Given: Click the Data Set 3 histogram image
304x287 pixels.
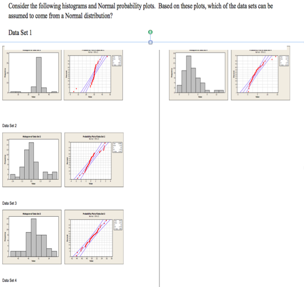Looking at the screenshot, I should (x=32, y=237).
